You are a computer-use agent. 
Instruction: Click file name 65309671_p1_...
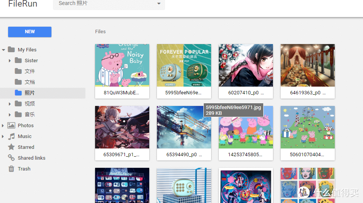tap(121, 154)
